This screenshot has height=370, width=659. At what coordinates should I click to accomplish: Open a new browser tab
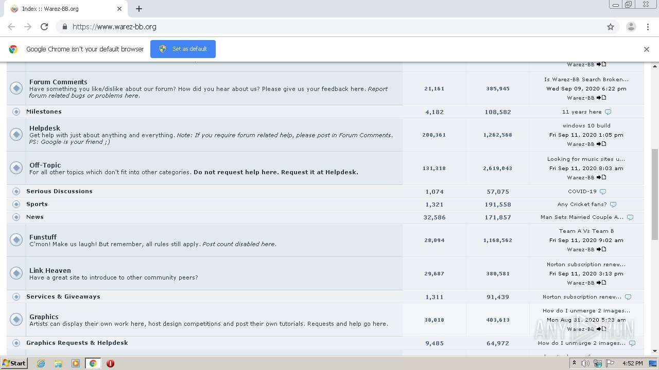point(139,9)
